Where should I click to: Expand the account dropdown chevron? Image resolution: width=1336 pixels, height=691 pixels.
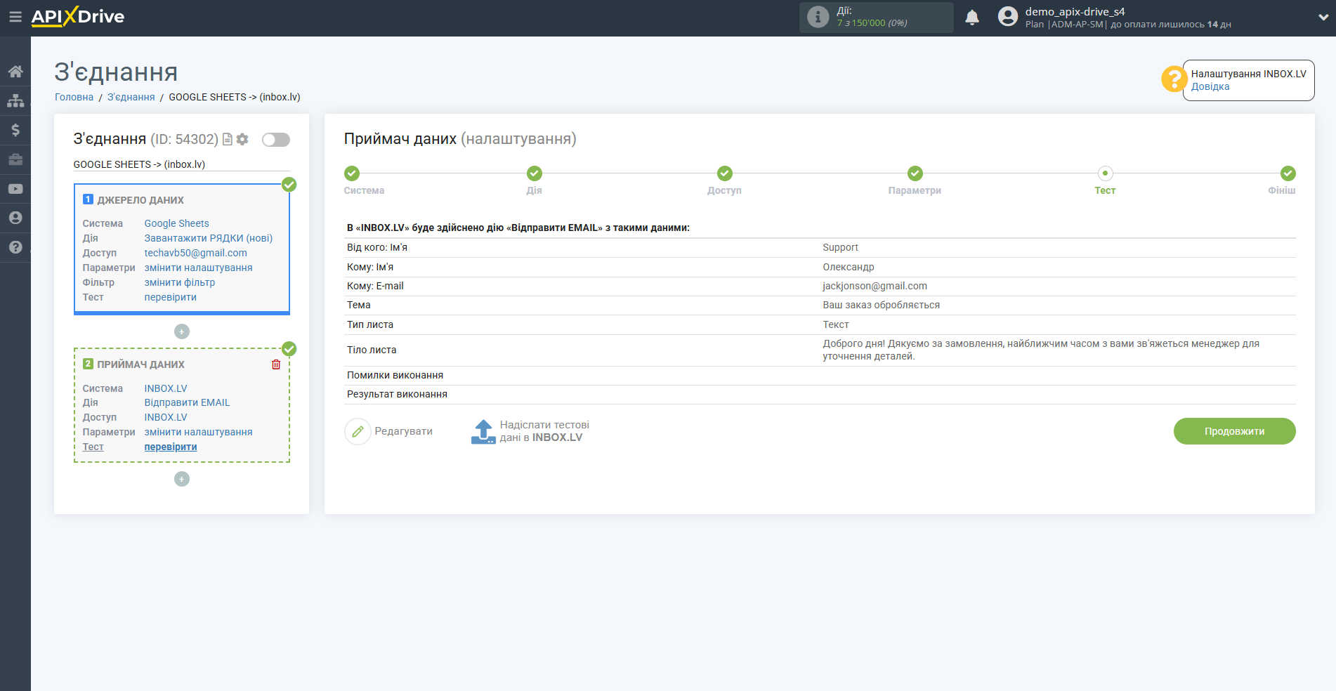[x=1323, y=17]
